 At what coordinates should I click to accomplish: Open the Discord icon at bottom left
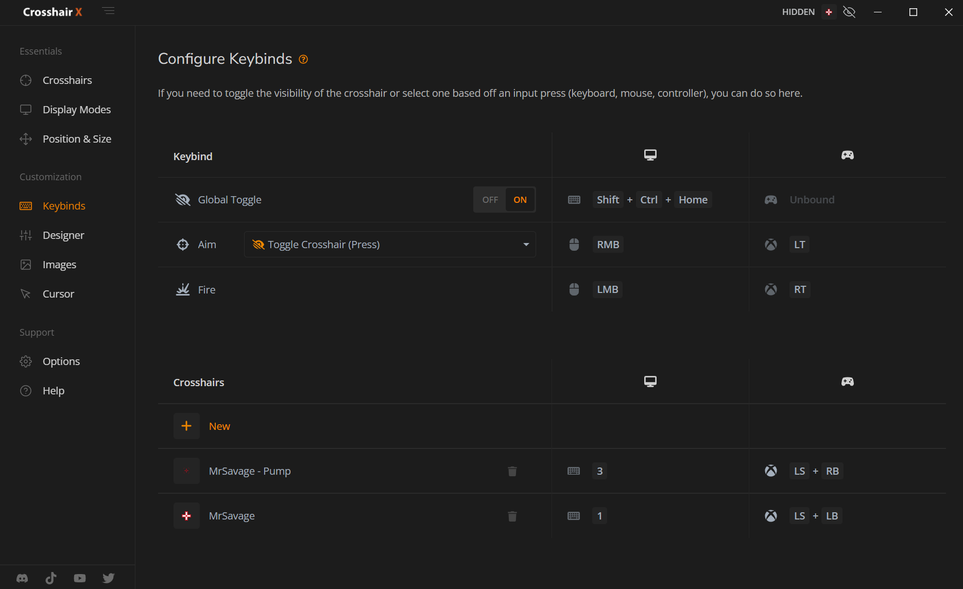[x=22, y=578]
